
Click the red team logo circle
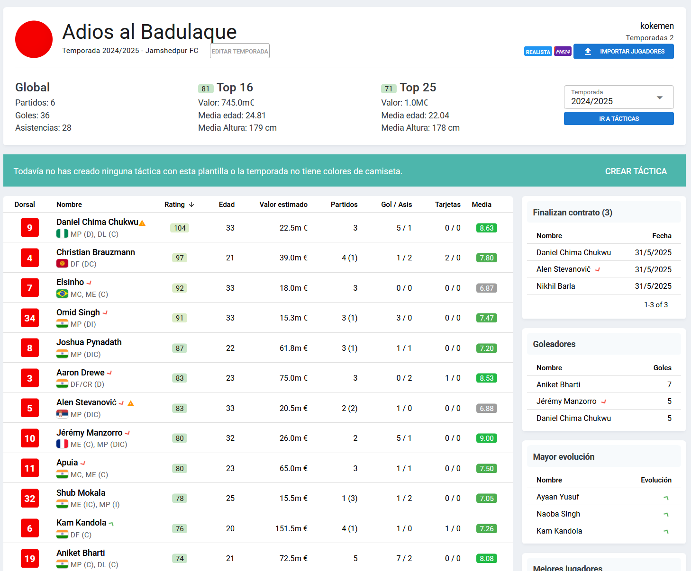(x=34, y=39)
